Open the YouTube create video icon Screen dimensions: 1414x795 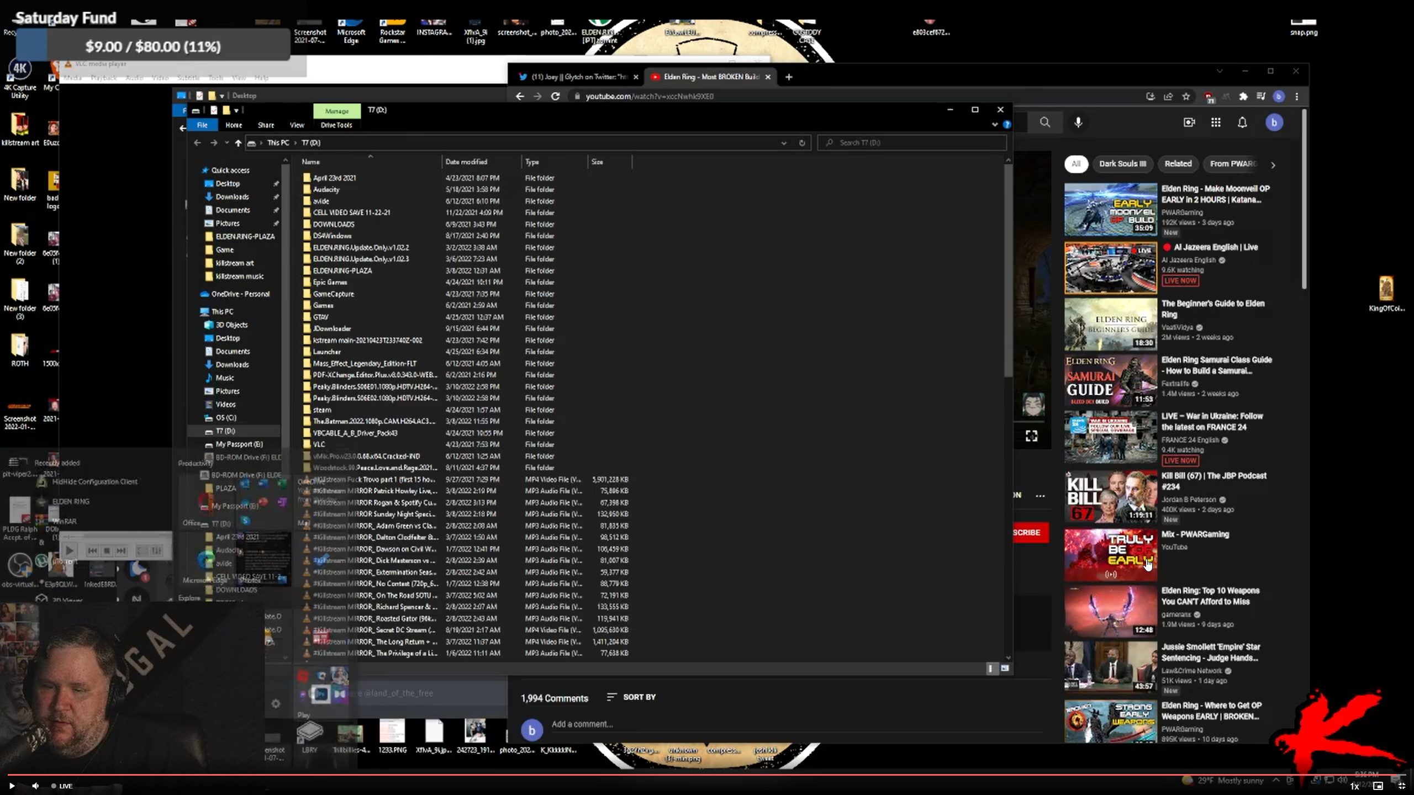coord(1189,123)
